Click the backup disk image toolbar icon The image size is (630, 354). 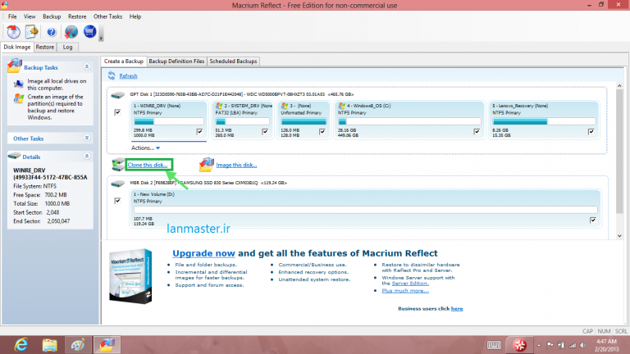pyautogui.click(x=13, y=32)
